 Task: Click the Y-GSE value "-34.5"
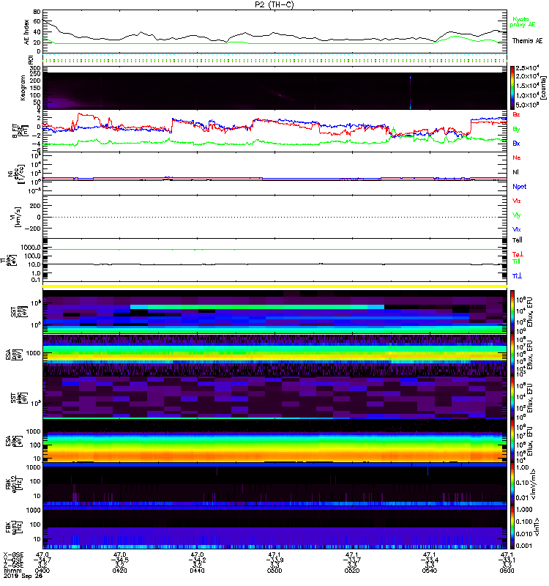click(119, 560)
